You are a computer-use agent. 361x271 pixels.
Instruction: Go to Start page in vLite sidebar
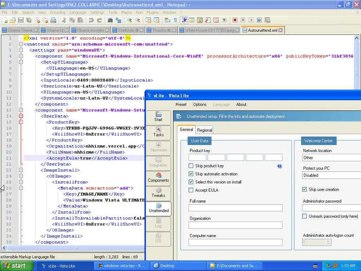pos(158,117)
